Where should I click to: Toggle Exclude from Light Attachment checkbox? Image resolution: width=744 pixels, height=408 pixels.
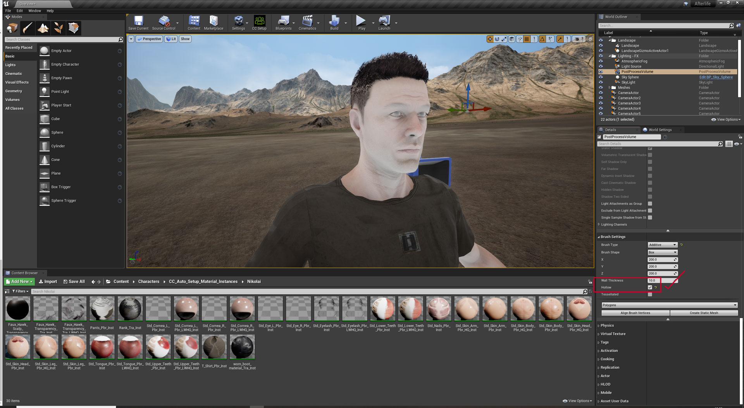click(650, 210)
